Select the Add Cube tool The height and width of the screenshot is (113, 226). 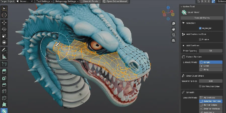(4, 64)
